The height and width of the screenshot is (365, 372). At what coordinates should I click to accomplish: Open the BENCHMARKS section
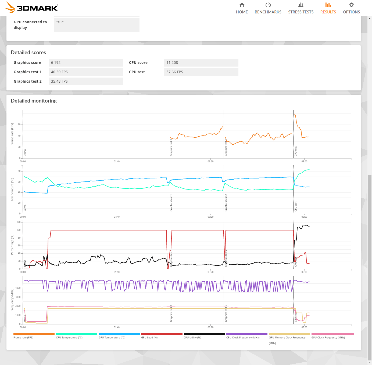(x=268, y=8)
